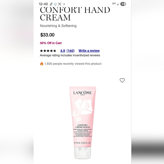The width and height of the screenshot is (164, 164).
Task: Tap 1,830 people recently viewed text
Action: point(73,64)
